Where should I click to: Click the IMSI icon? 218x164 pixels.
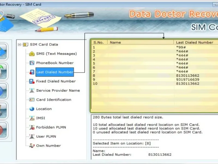pyautogui.click(x=32, y=118)
